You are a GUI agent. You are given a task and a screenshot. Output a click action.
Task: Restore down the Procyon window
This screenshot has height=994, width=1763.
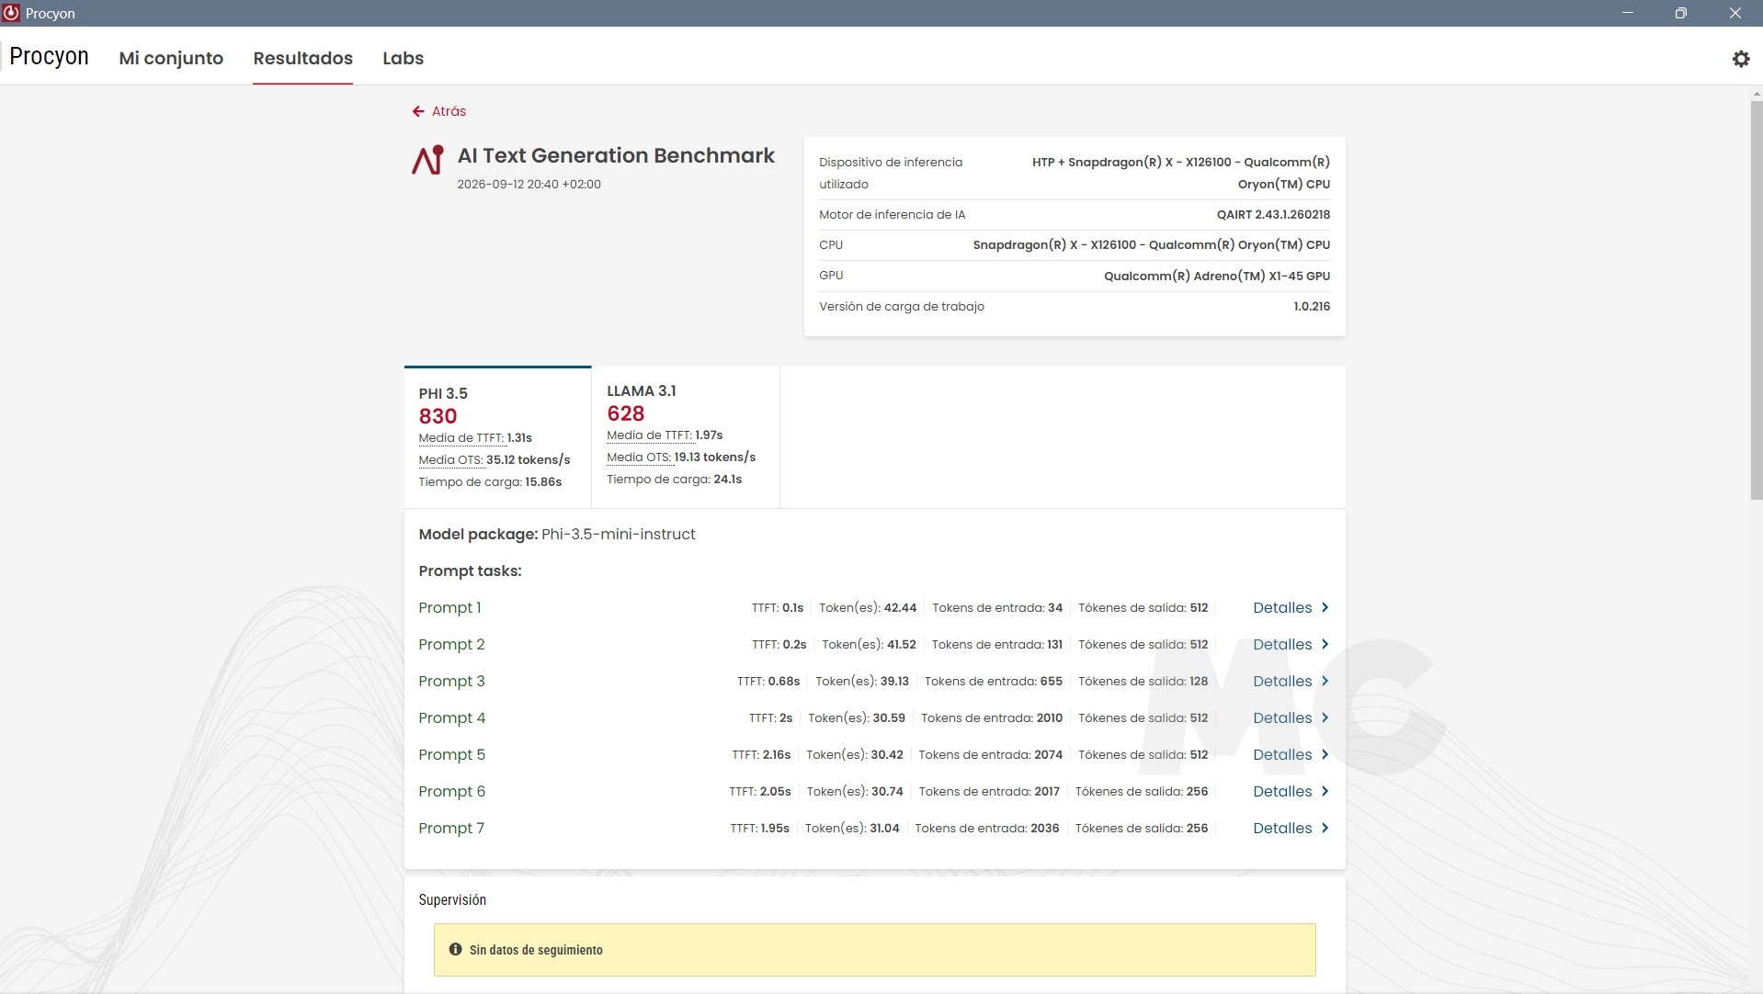(x=1680, y=13)
